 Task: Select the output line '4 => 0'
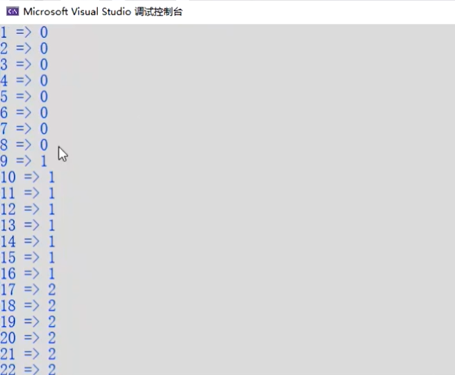click(x=24, y=80)
